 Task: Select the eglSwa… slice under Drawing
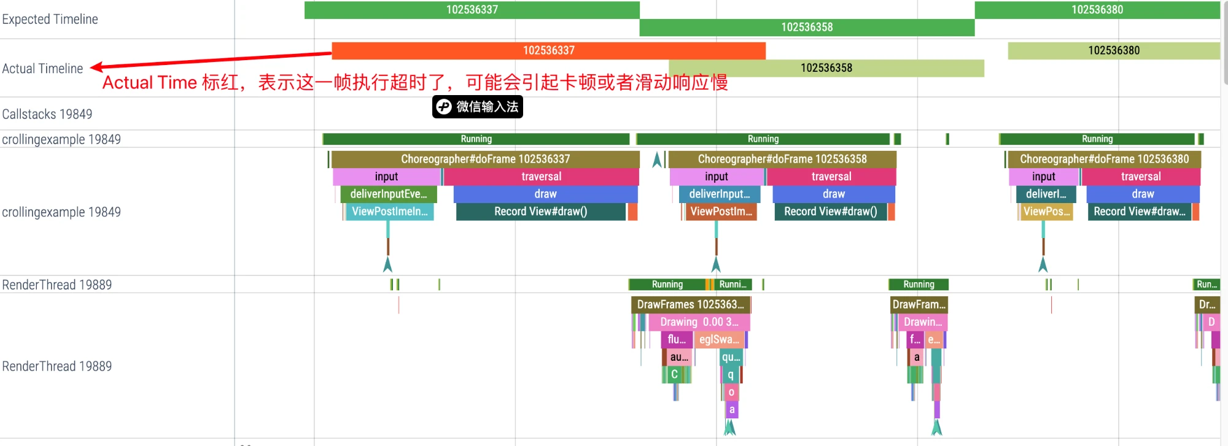pos(718,339)
